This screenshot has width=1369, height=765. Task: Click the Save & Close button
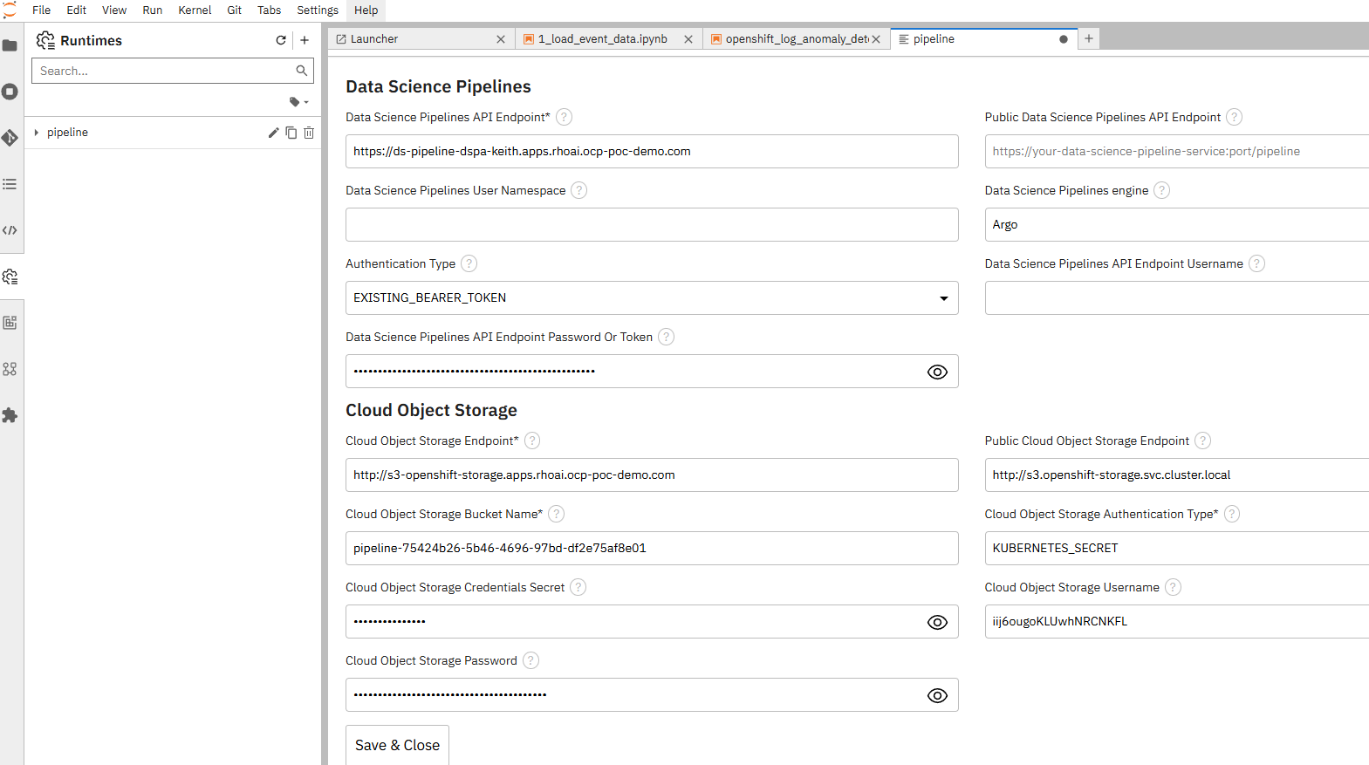[397, 745]
